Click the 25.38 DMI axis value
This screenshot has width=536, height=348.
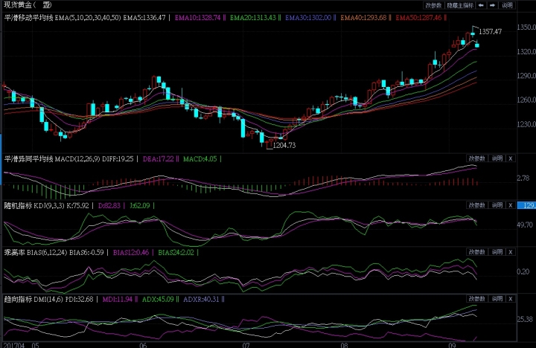pyautogui.click(x=525, y=319)
